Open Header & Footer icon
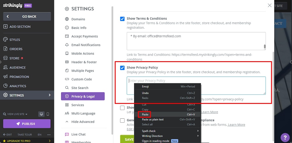The image size is (292, 143). 67,62
